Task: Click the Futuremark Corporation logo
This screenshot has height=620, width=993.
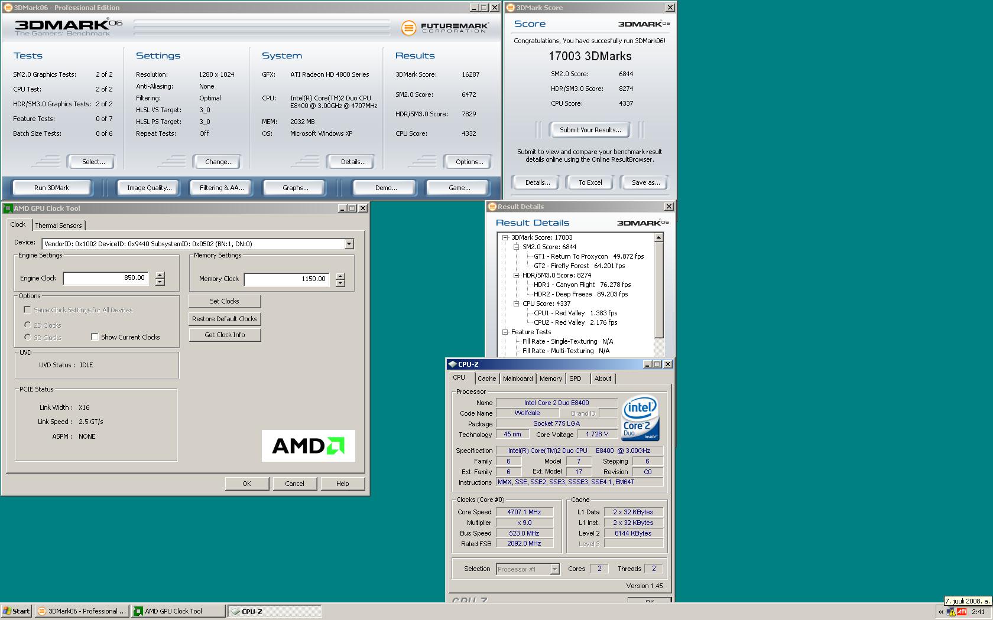Action: (x=444, y=28)
